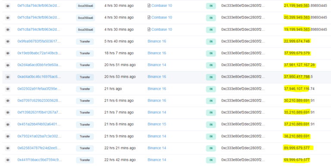
Task: Click Transfer badge in 21 hrs 6 mins row
Action: click(85, 101)
